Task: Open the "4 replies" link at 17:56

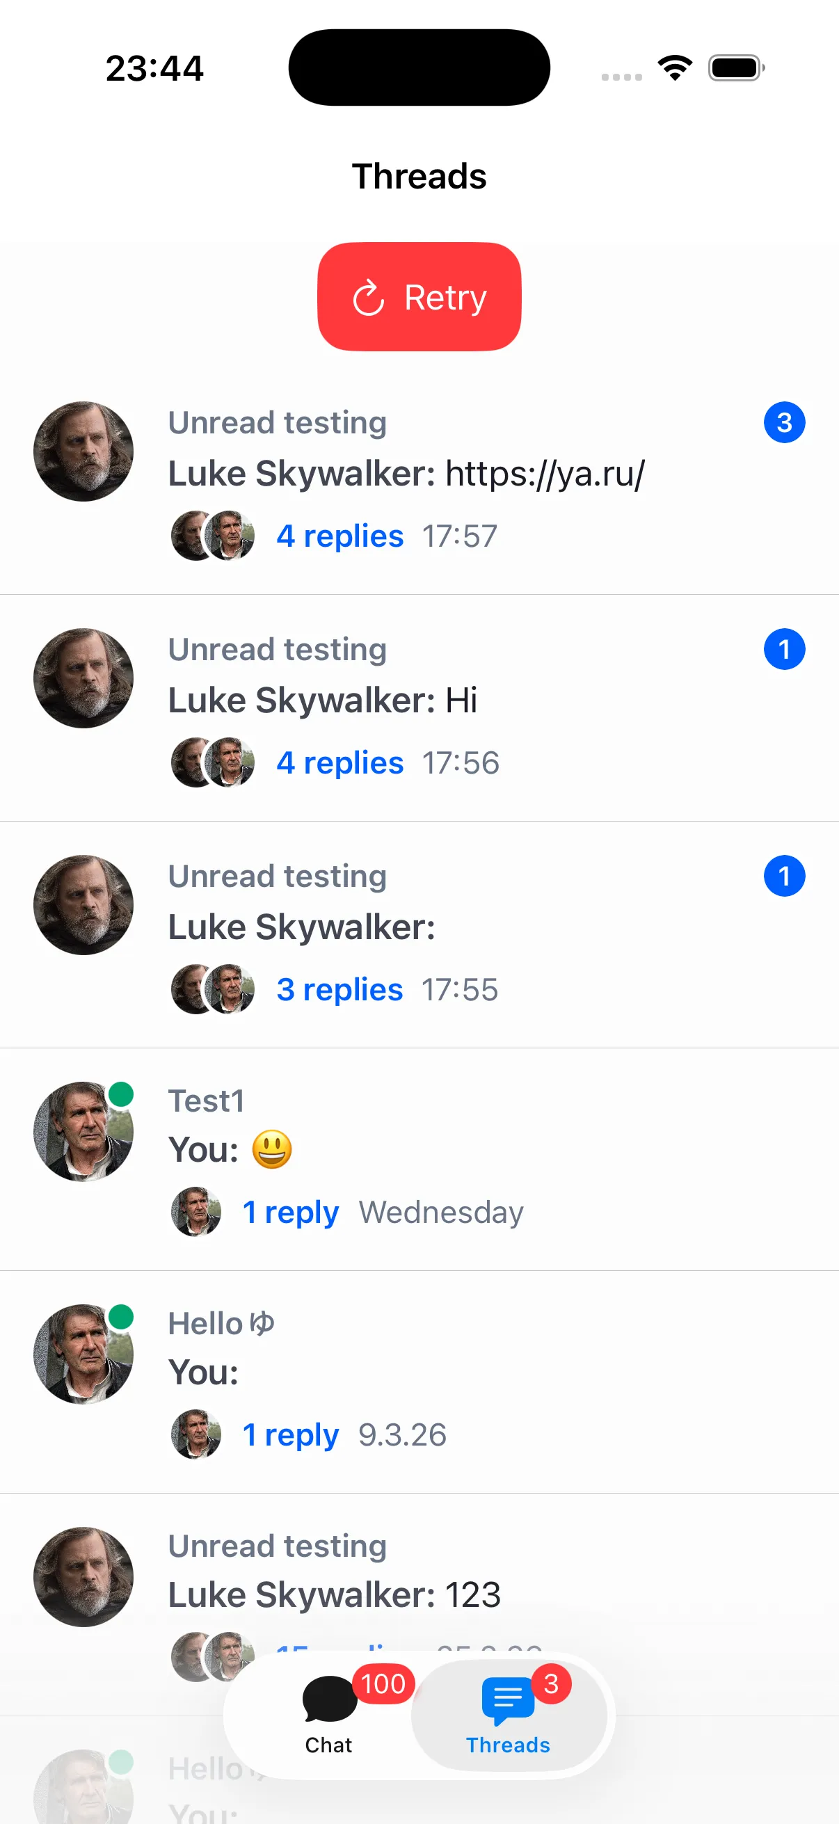Action: (x=340, y=762)
